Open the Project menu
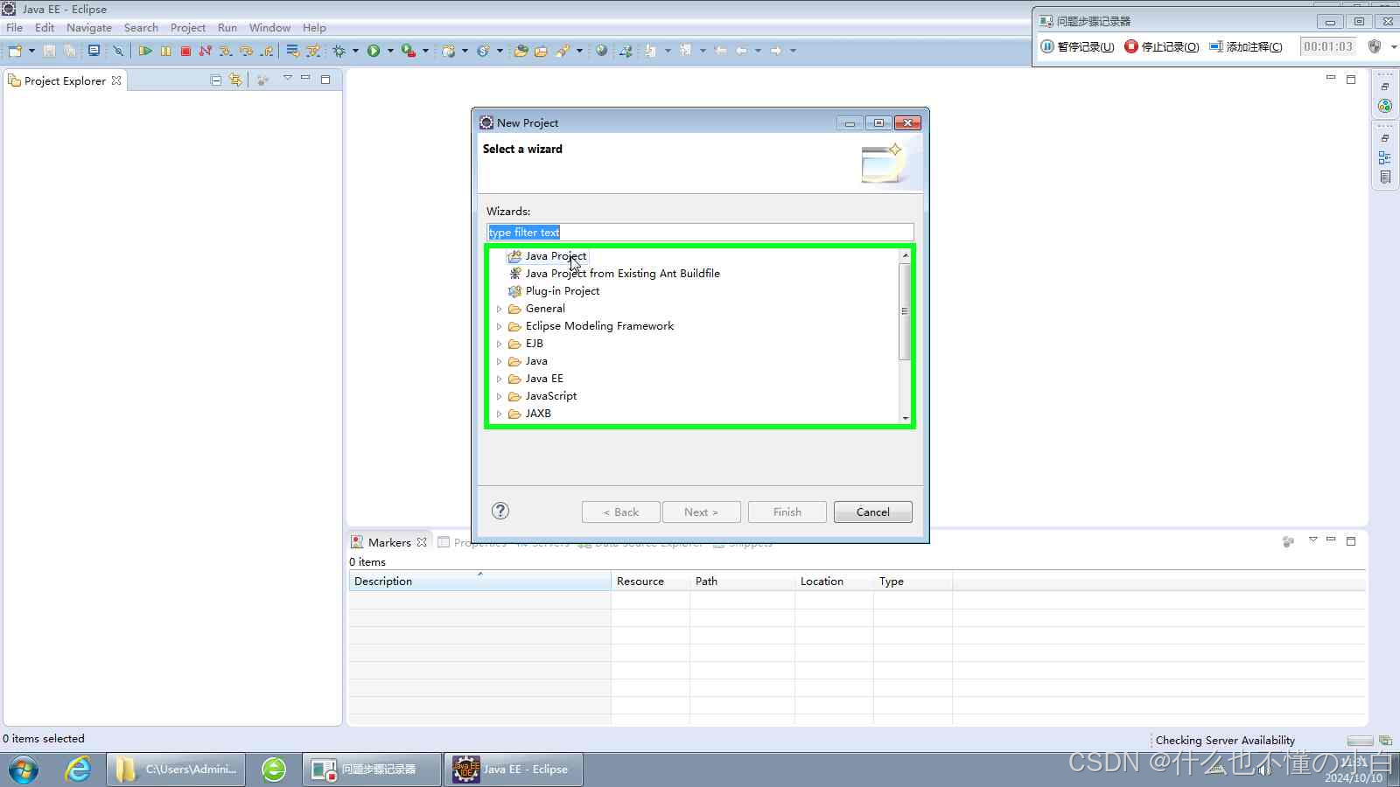The image size is (1400, 787). pyautogui.click(x=188, y=28)
